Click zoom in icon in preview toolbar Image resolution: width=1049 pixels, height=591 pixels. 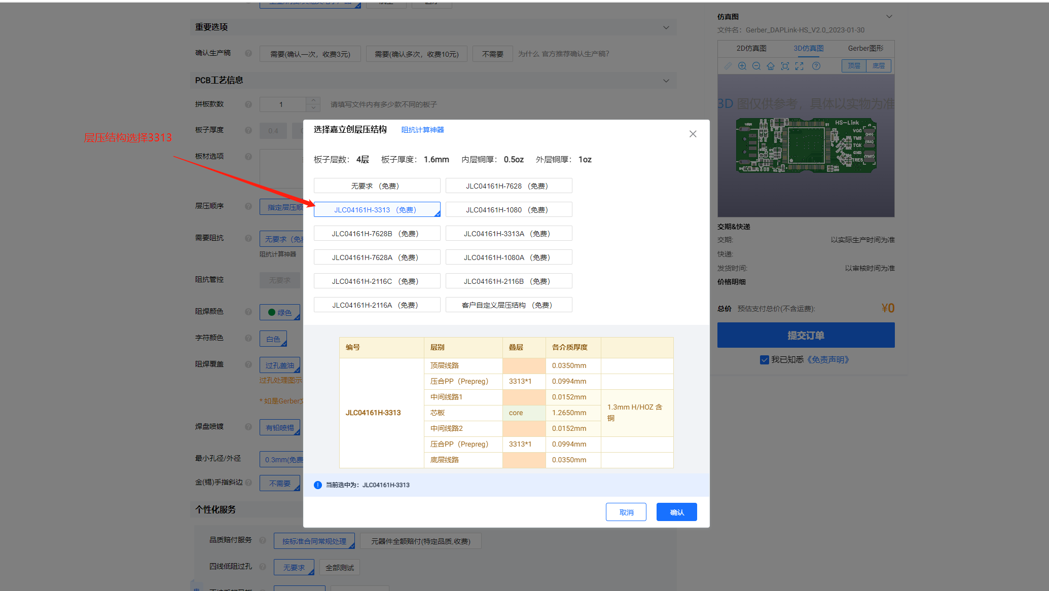742,66
